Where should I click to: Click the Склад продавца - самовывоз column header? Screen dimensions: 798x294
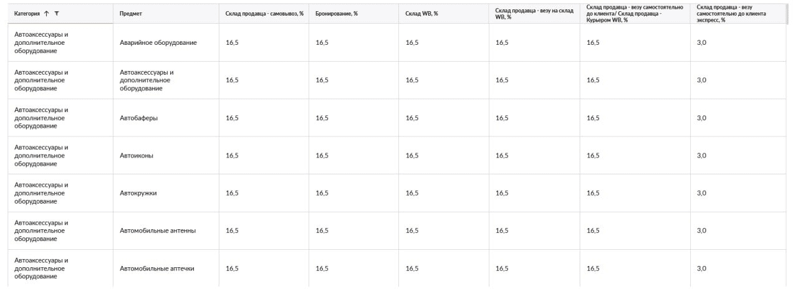pyautogui.click(x=265, y=14)
